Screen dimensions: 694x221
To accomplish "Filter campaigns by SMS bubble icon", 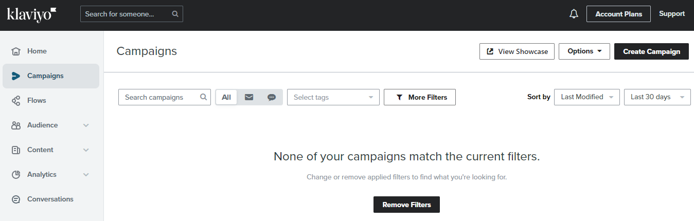I will tap(272, 97).
